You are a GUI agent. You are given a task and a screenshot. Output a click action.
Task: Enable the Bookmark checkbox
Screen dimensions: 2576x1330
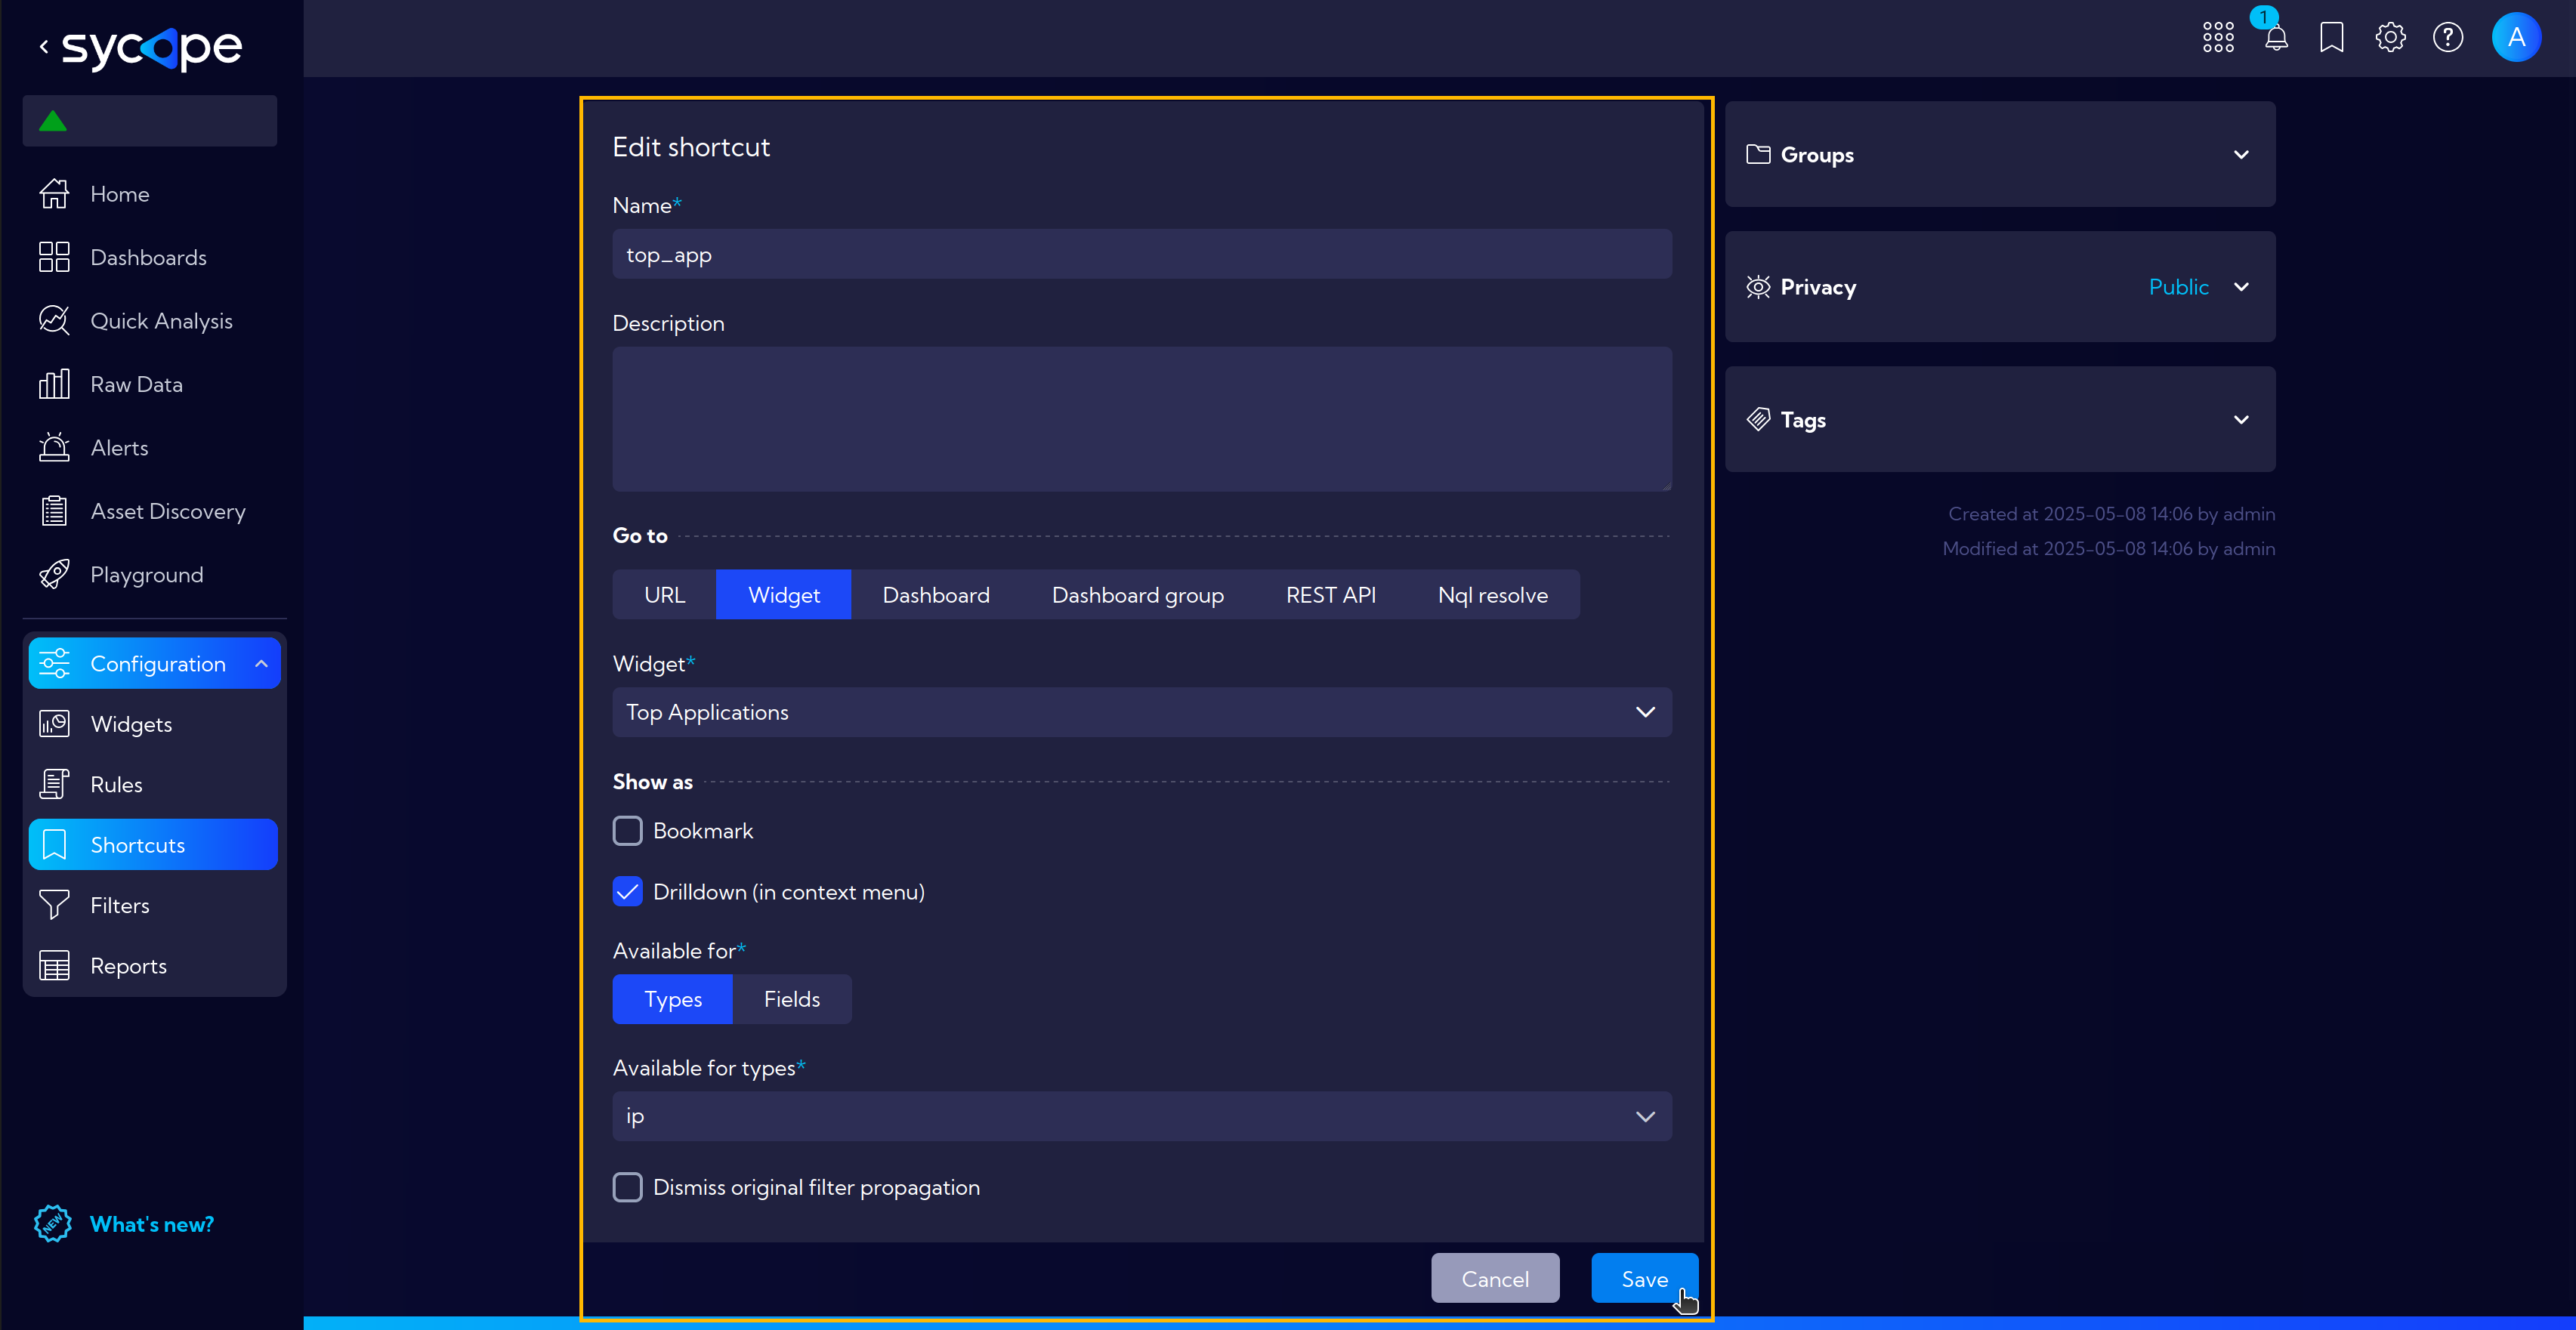[x=627, y=831]
